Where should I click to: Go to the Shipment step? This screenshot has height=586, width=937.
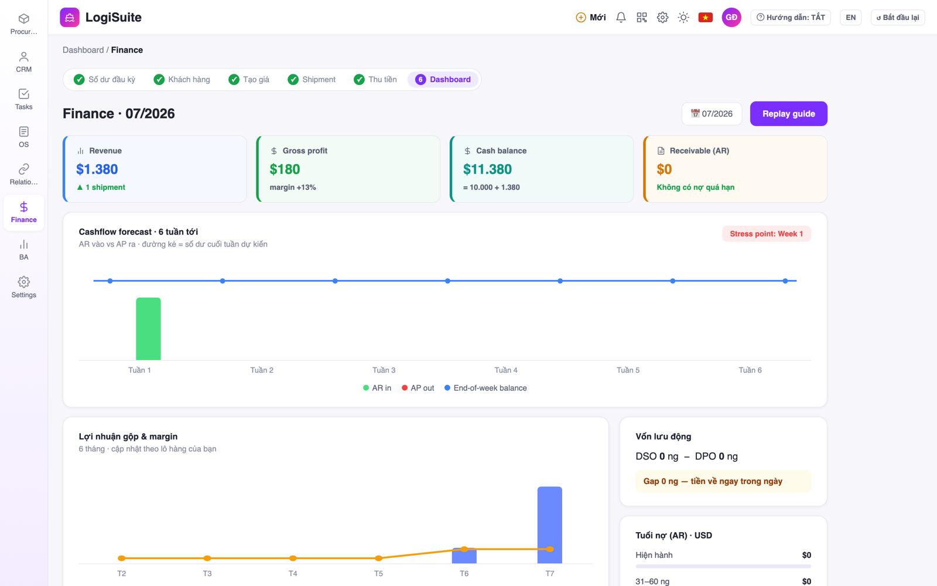[312, 80]
